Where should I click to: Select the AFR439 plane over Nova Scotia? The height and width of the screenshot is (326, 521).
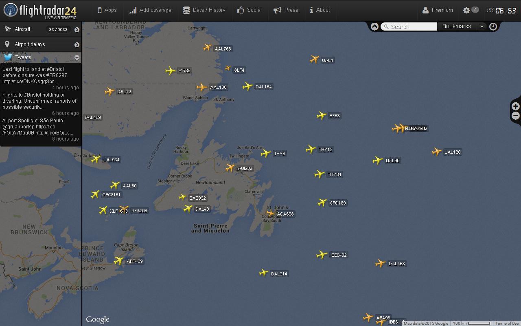tap(119, 261)
